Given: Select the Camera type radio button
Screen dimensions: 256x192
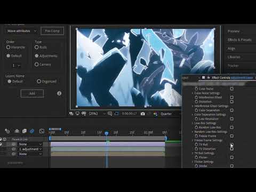Looking at the screenshot, I should point(37,65).
